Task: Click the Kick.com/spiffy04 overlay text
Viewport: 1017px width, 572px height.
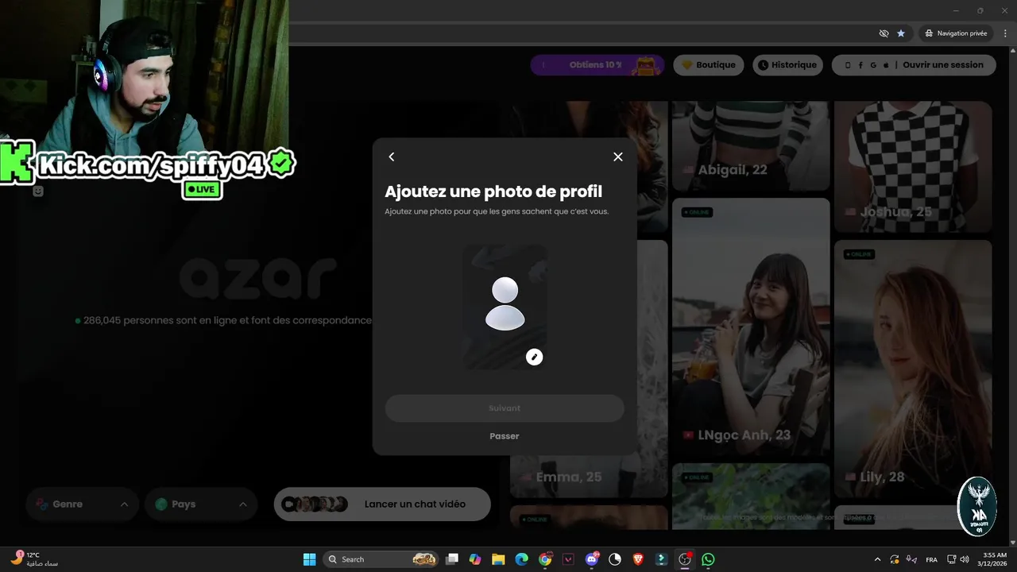Action: tap(151, 165)
